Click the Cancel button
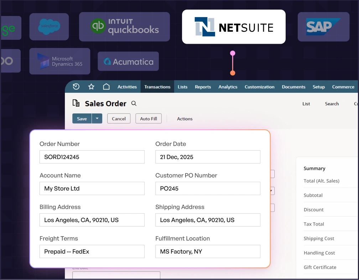 (x=119, y=119)
